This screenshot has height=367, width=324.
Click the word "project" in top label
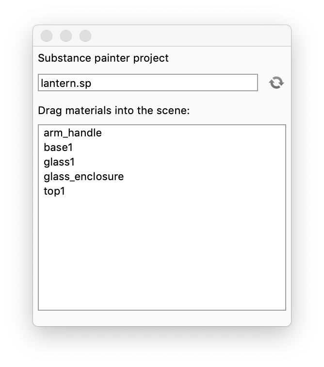pyautogui.click(x=151, y=58)
